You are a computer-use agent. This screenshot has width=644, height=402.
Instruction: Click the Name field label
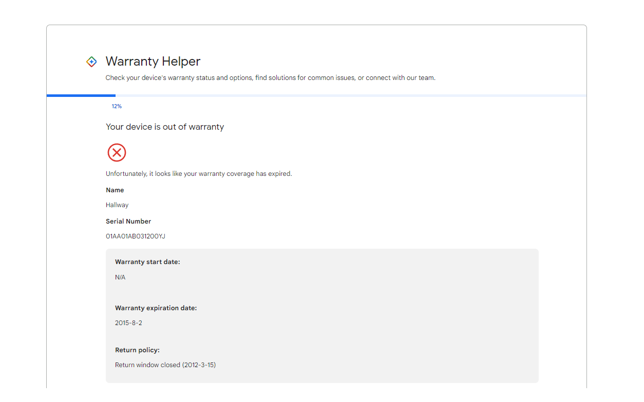click(115, 190)
